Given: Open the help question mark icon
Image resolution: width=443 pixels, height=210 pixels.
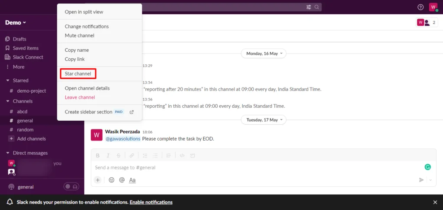Looking at the screenshot, I should tap(421, 7).
